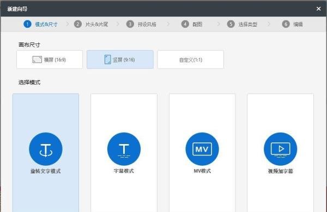Click step 4 circle number icon
Viewport: 327px width, 212px height.
(x=185, y=24)
